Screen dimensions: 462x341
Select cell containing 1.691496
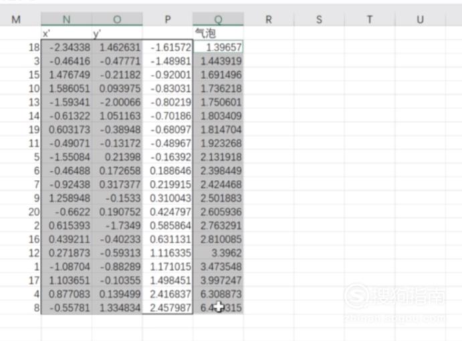[219, 74]
